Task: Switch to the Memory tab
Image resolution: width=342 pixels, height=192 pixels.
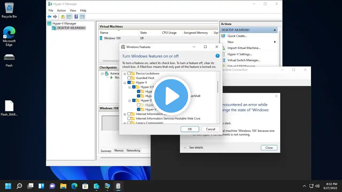Action: [x=119, y=150]
